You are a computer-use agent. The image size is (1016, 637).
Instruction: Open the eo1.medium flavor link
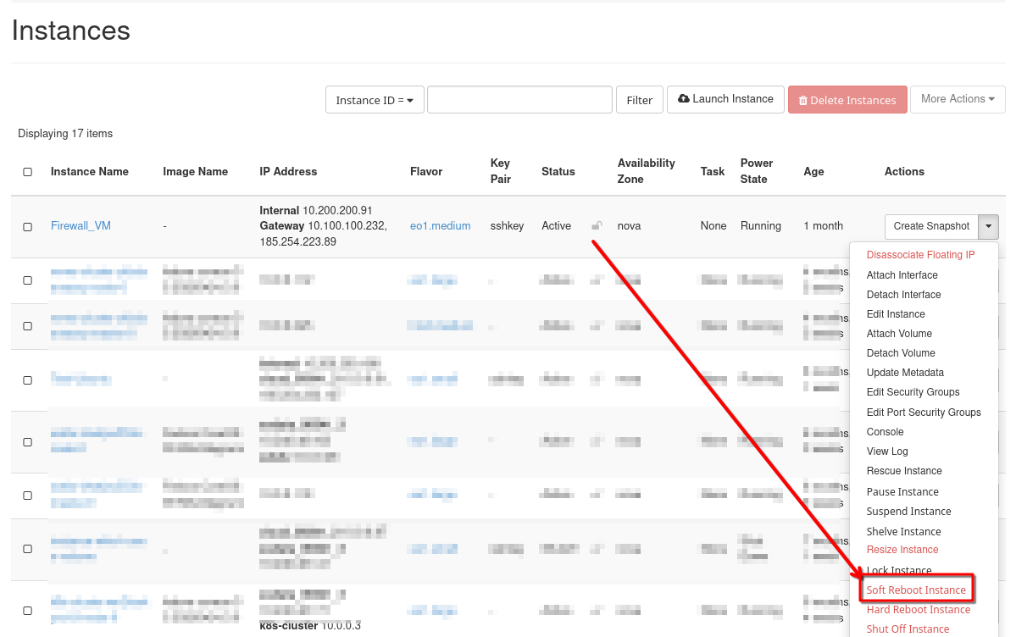point(440,226)
